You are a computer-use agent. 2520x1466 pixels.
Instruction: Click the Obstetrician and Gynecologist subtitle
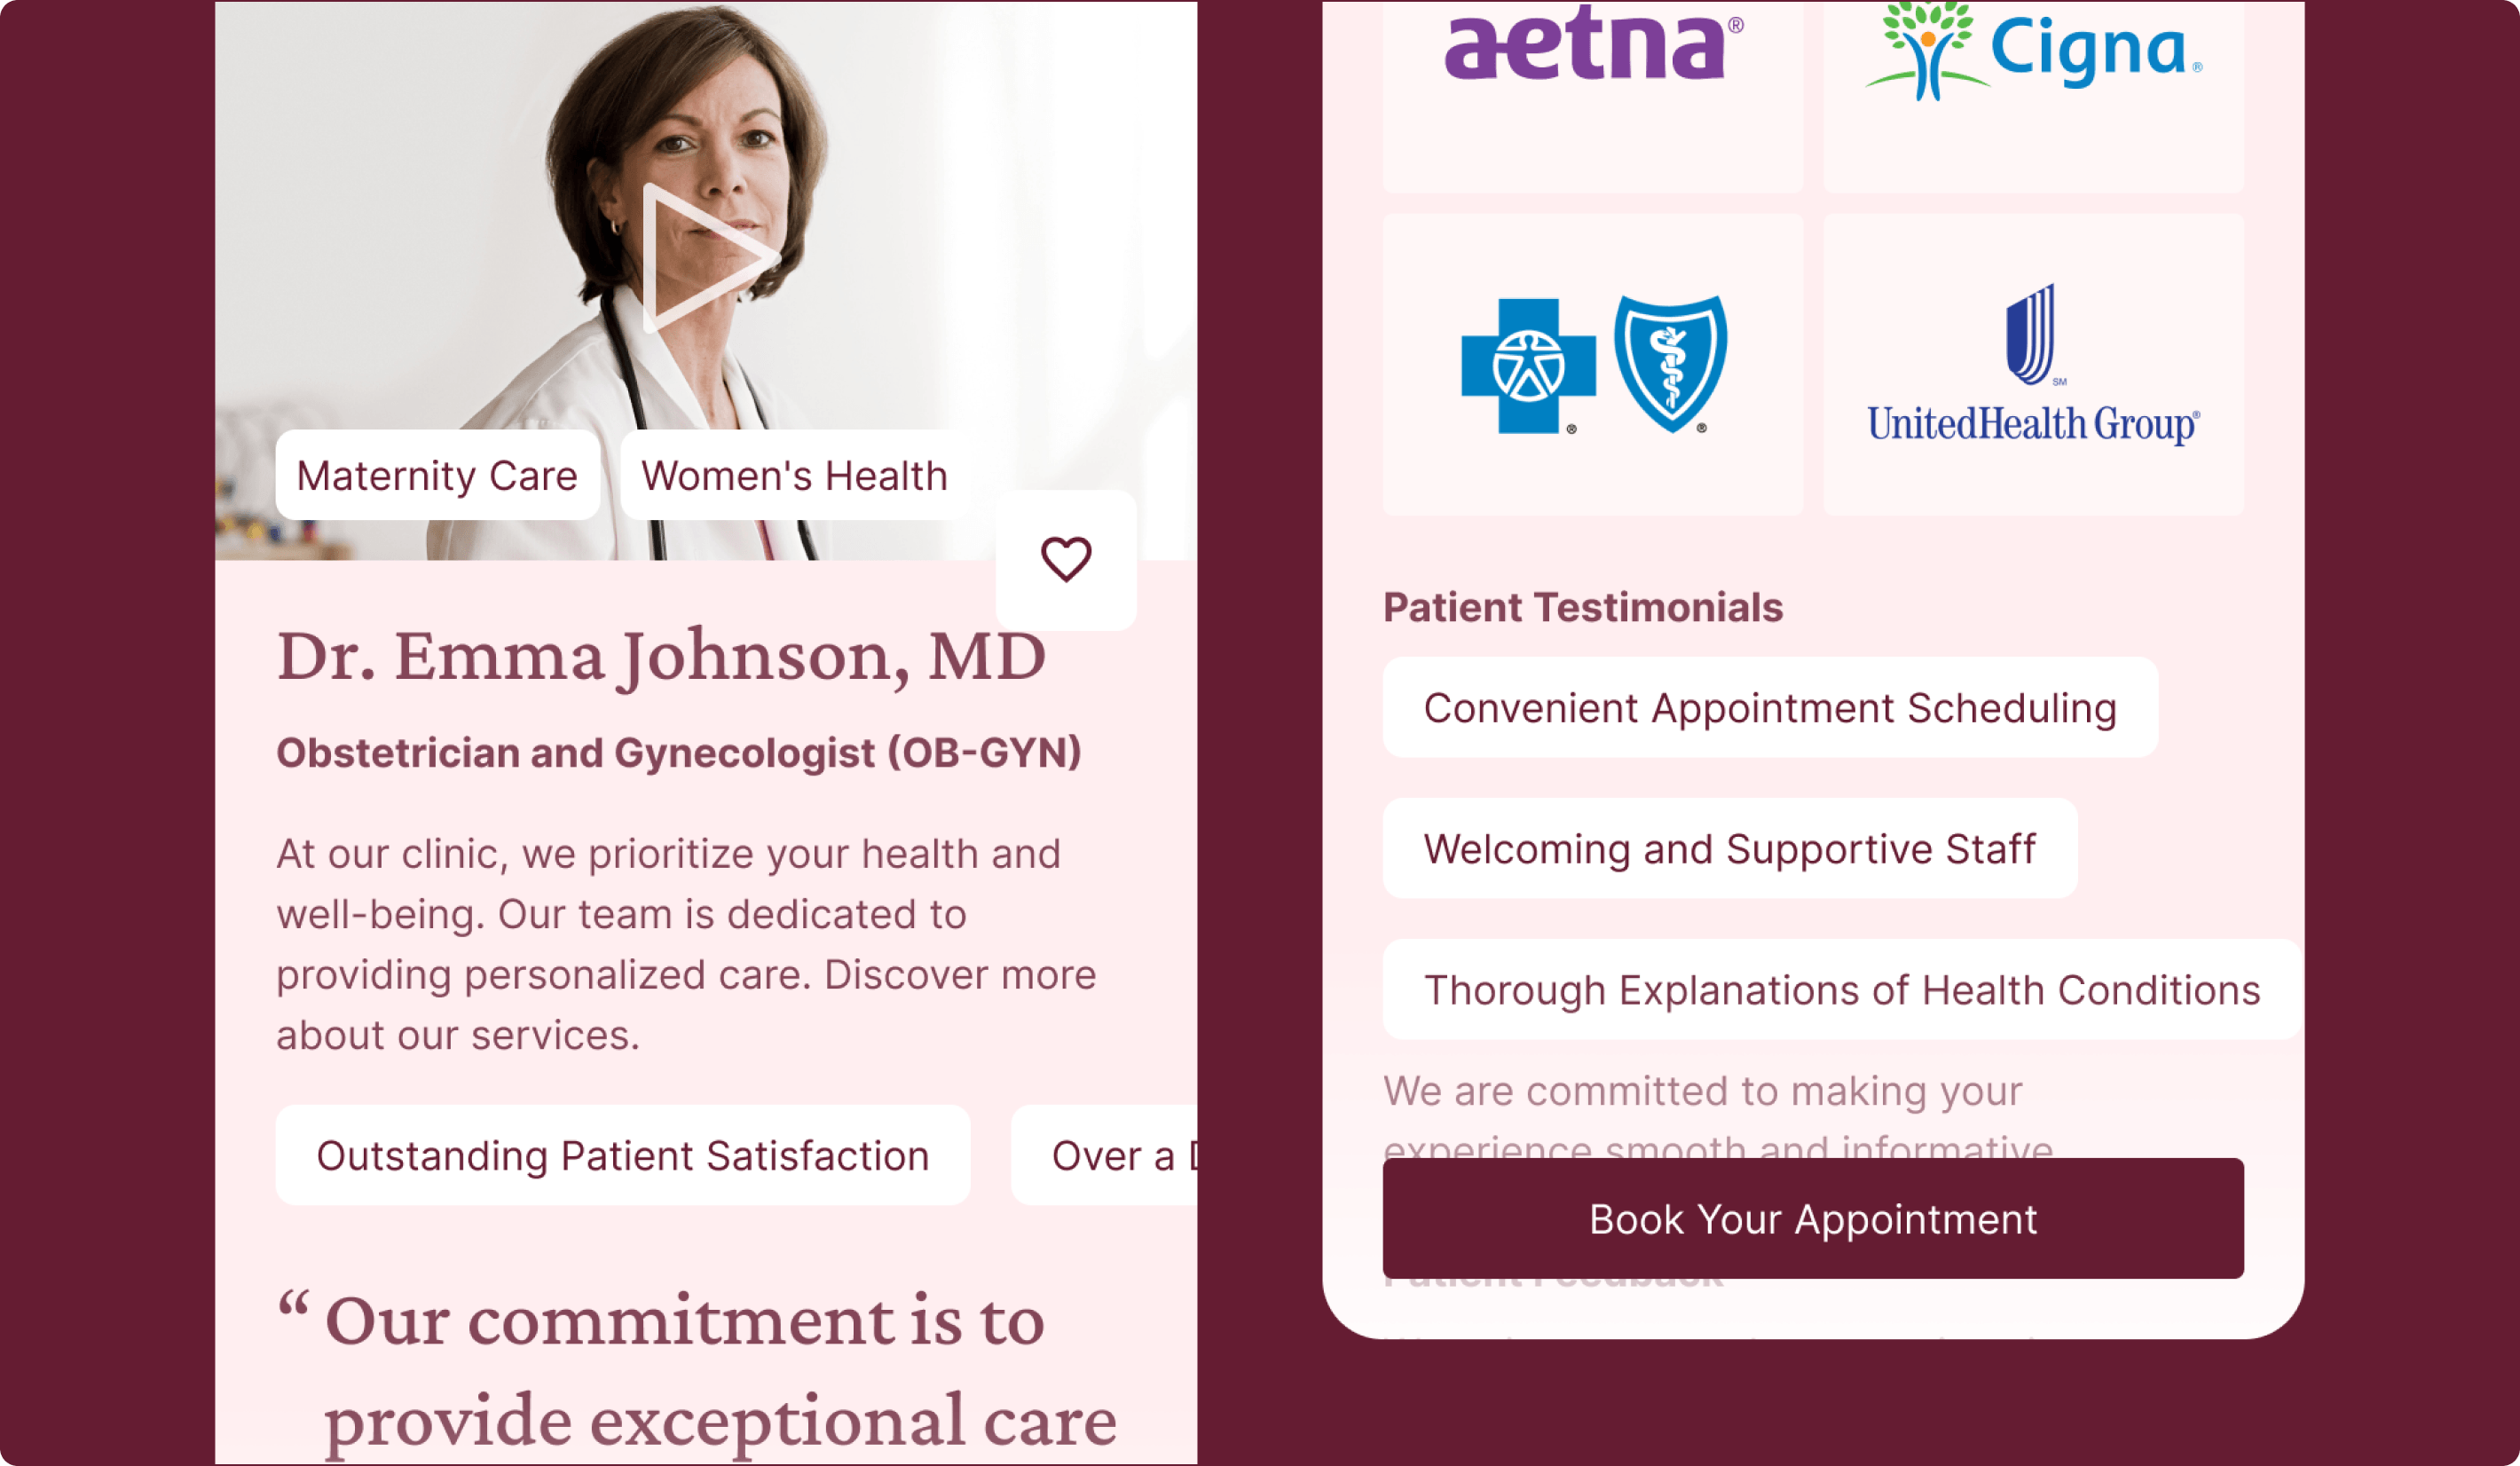(678, 753)
